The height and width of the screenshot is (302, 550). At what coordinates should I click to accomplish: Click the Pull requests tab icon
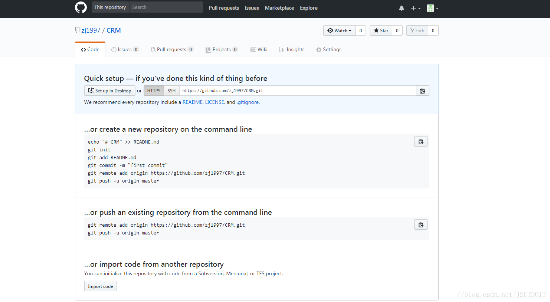(x=153, y=50)
